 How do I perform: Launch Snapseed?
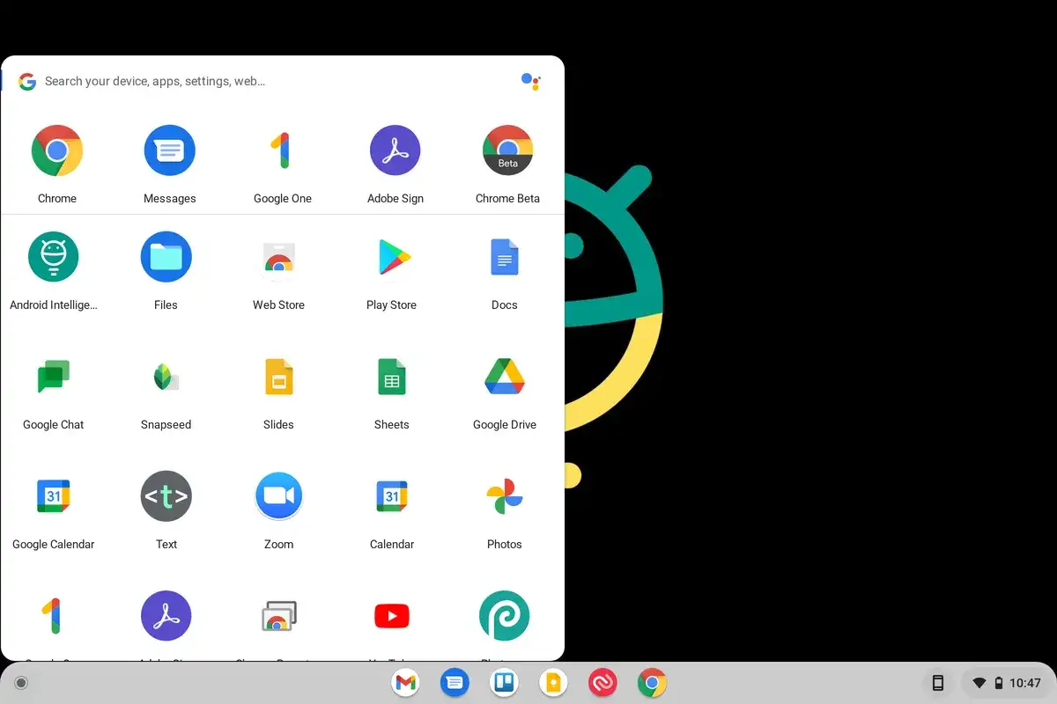click(x=166, y=377)
